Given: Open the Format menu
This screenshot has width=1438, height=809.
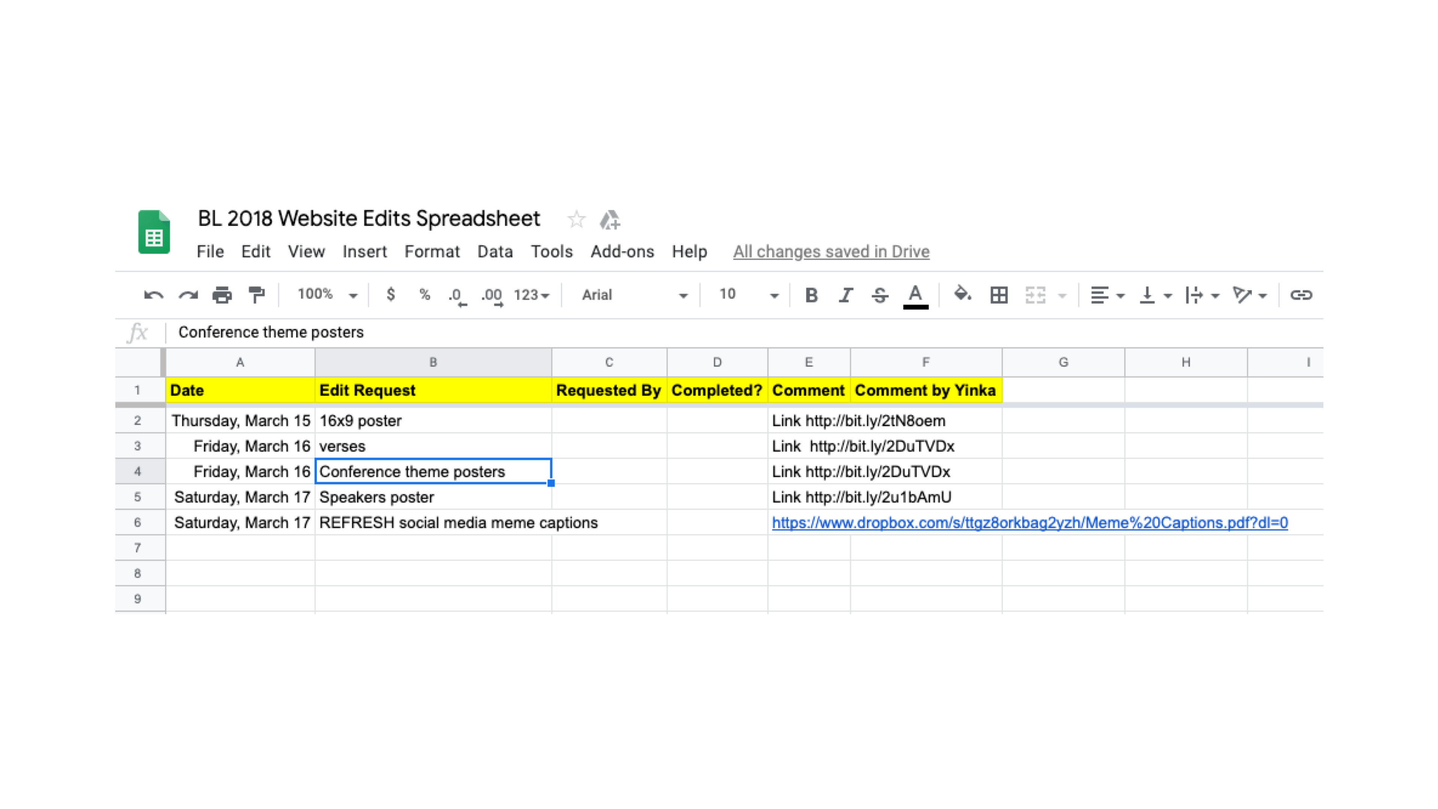Looking at the screenshot, I should [432, 252].
